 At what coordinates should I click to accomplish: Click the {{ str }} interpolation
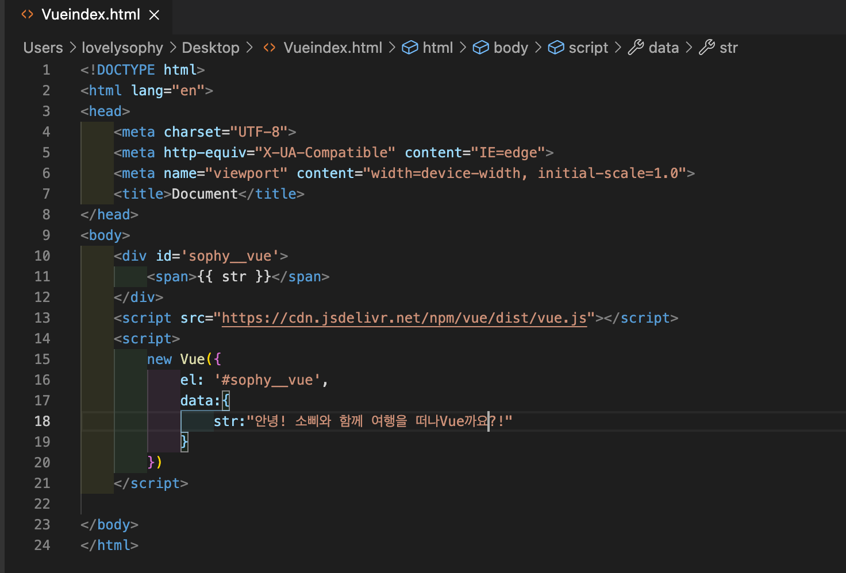pyautogui.click(x=234, y=277)
